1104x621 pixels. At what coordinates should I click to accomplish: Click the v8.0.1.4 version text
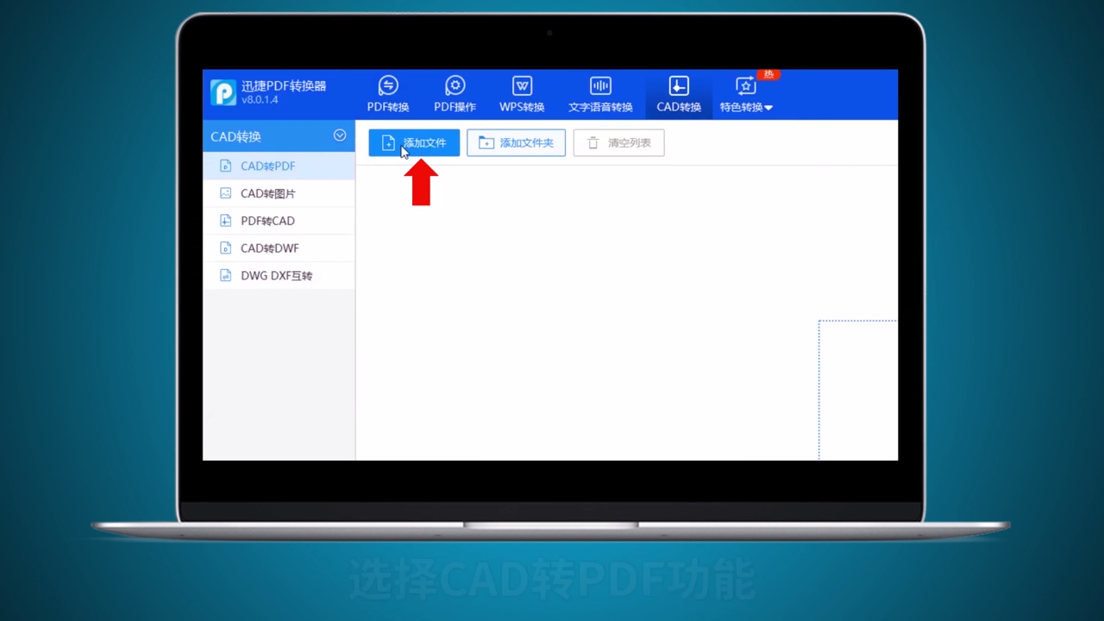[x=260, y=100]
